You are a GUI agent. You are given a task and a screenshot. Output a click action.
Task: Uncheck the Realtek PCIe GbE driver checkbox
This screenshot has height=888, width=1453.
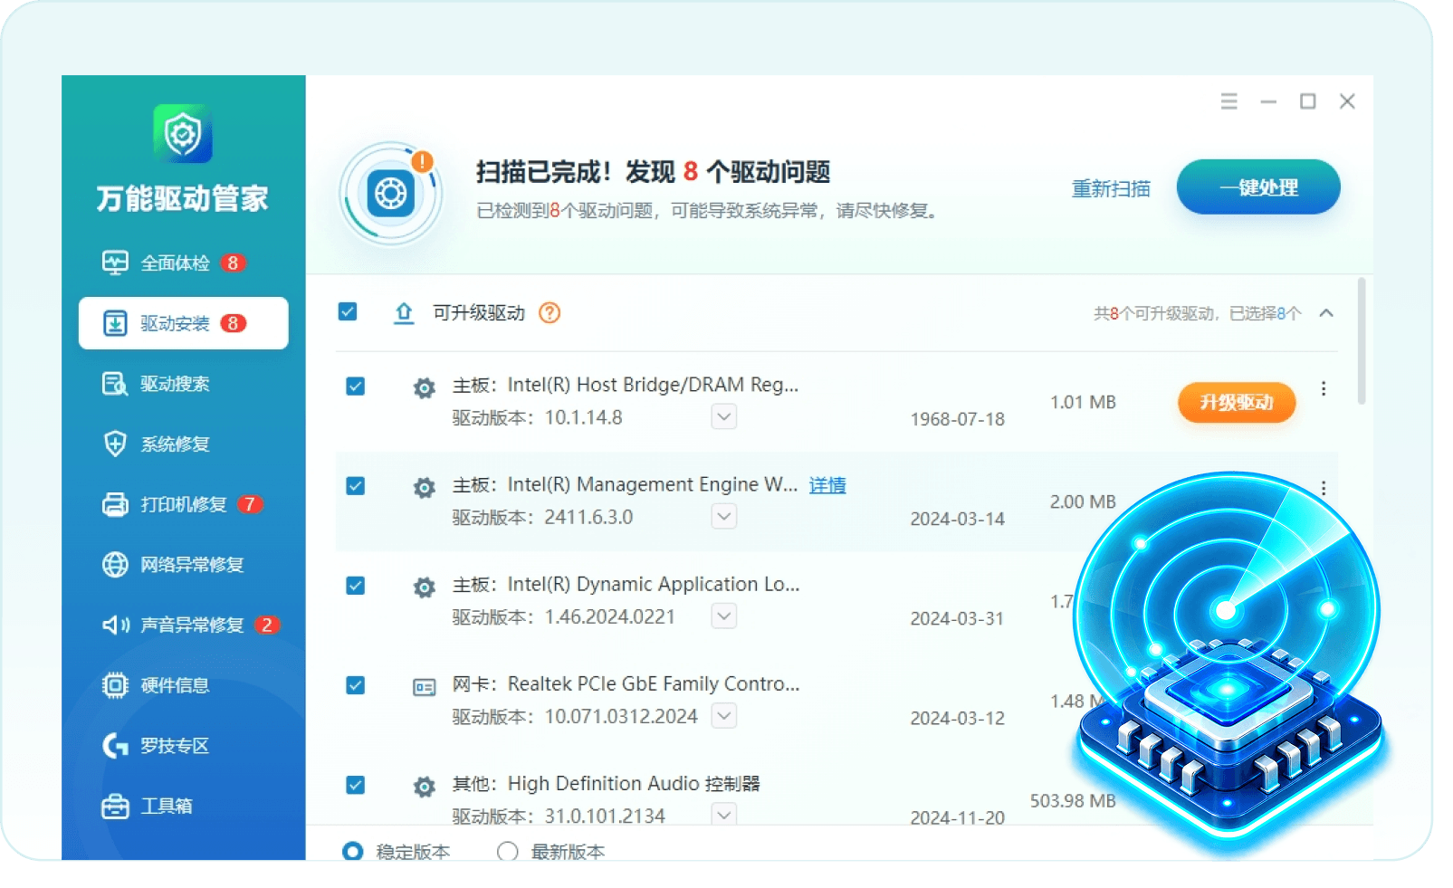point(356,685)
